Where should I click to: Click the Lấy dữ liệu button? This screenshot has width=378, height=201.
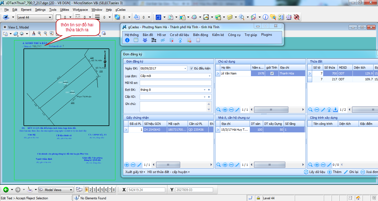[314, 172]
